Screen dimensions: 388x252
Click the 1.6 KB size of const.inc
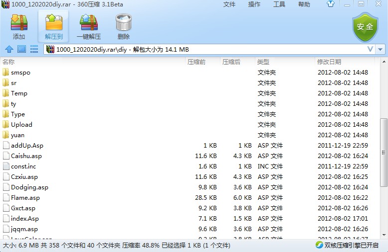[207, 167]
